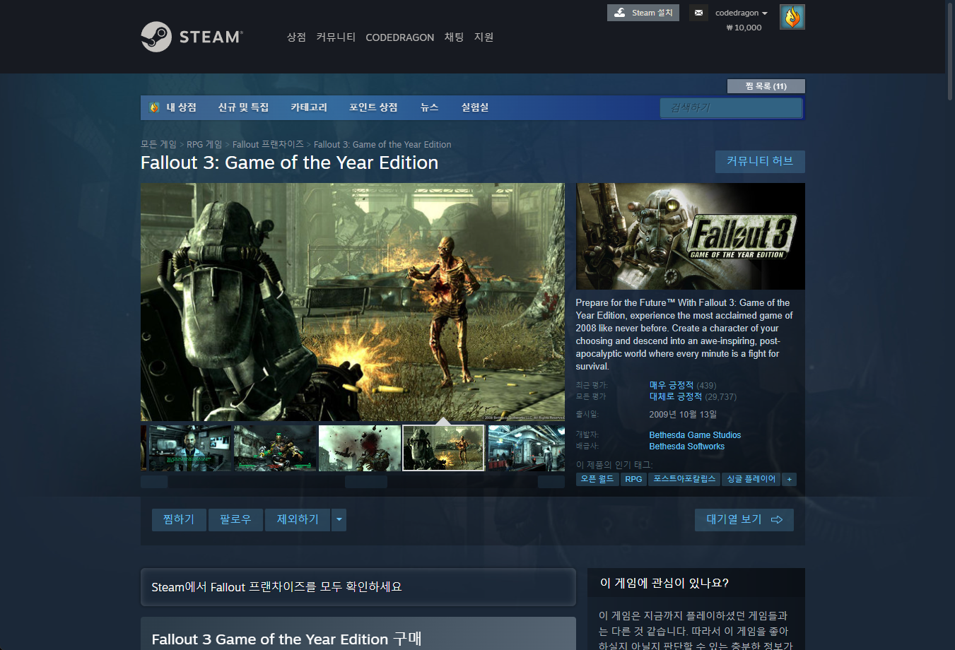Click the right thumbnail scroll arrow
This screenshot has width=955, height=650.
tap(551, 482)
